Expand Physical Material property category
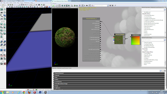The image size is (167, 94). (x=109, y=73)
